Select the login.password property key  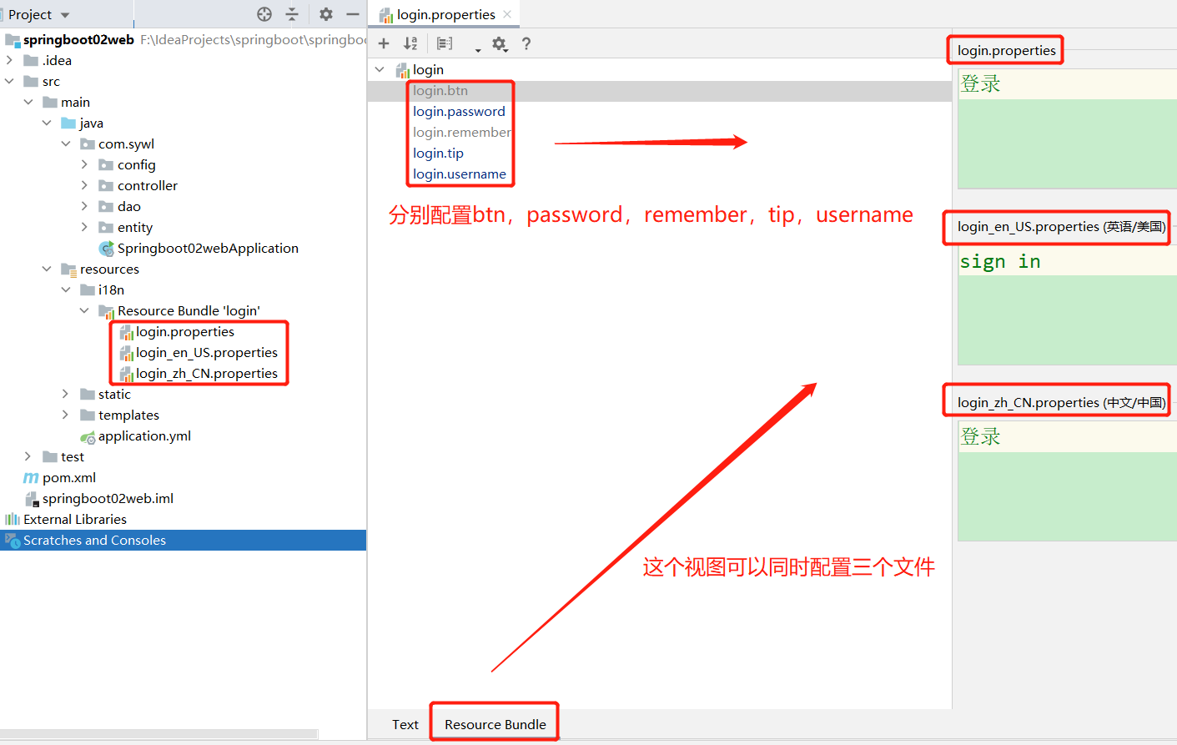(x=459, y=111)
